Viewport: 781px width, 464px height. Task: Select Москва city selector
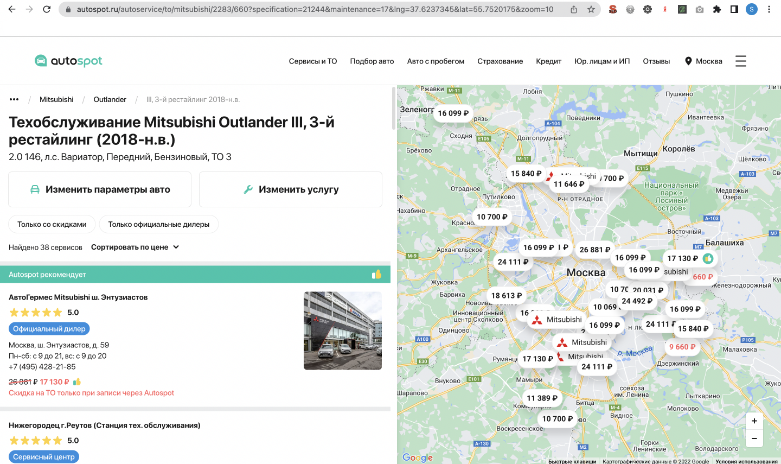[x=703, y=61]
